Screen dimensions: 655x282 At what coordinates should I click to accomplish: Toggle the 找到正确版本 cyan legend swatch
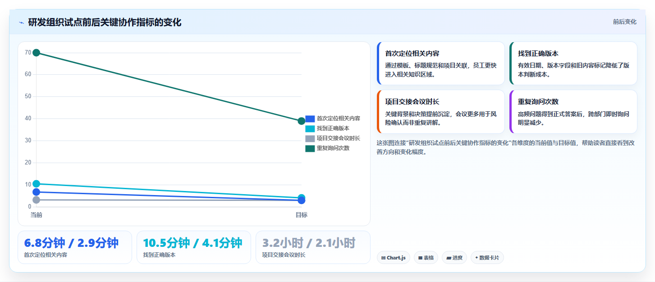[x=310, y=128]
